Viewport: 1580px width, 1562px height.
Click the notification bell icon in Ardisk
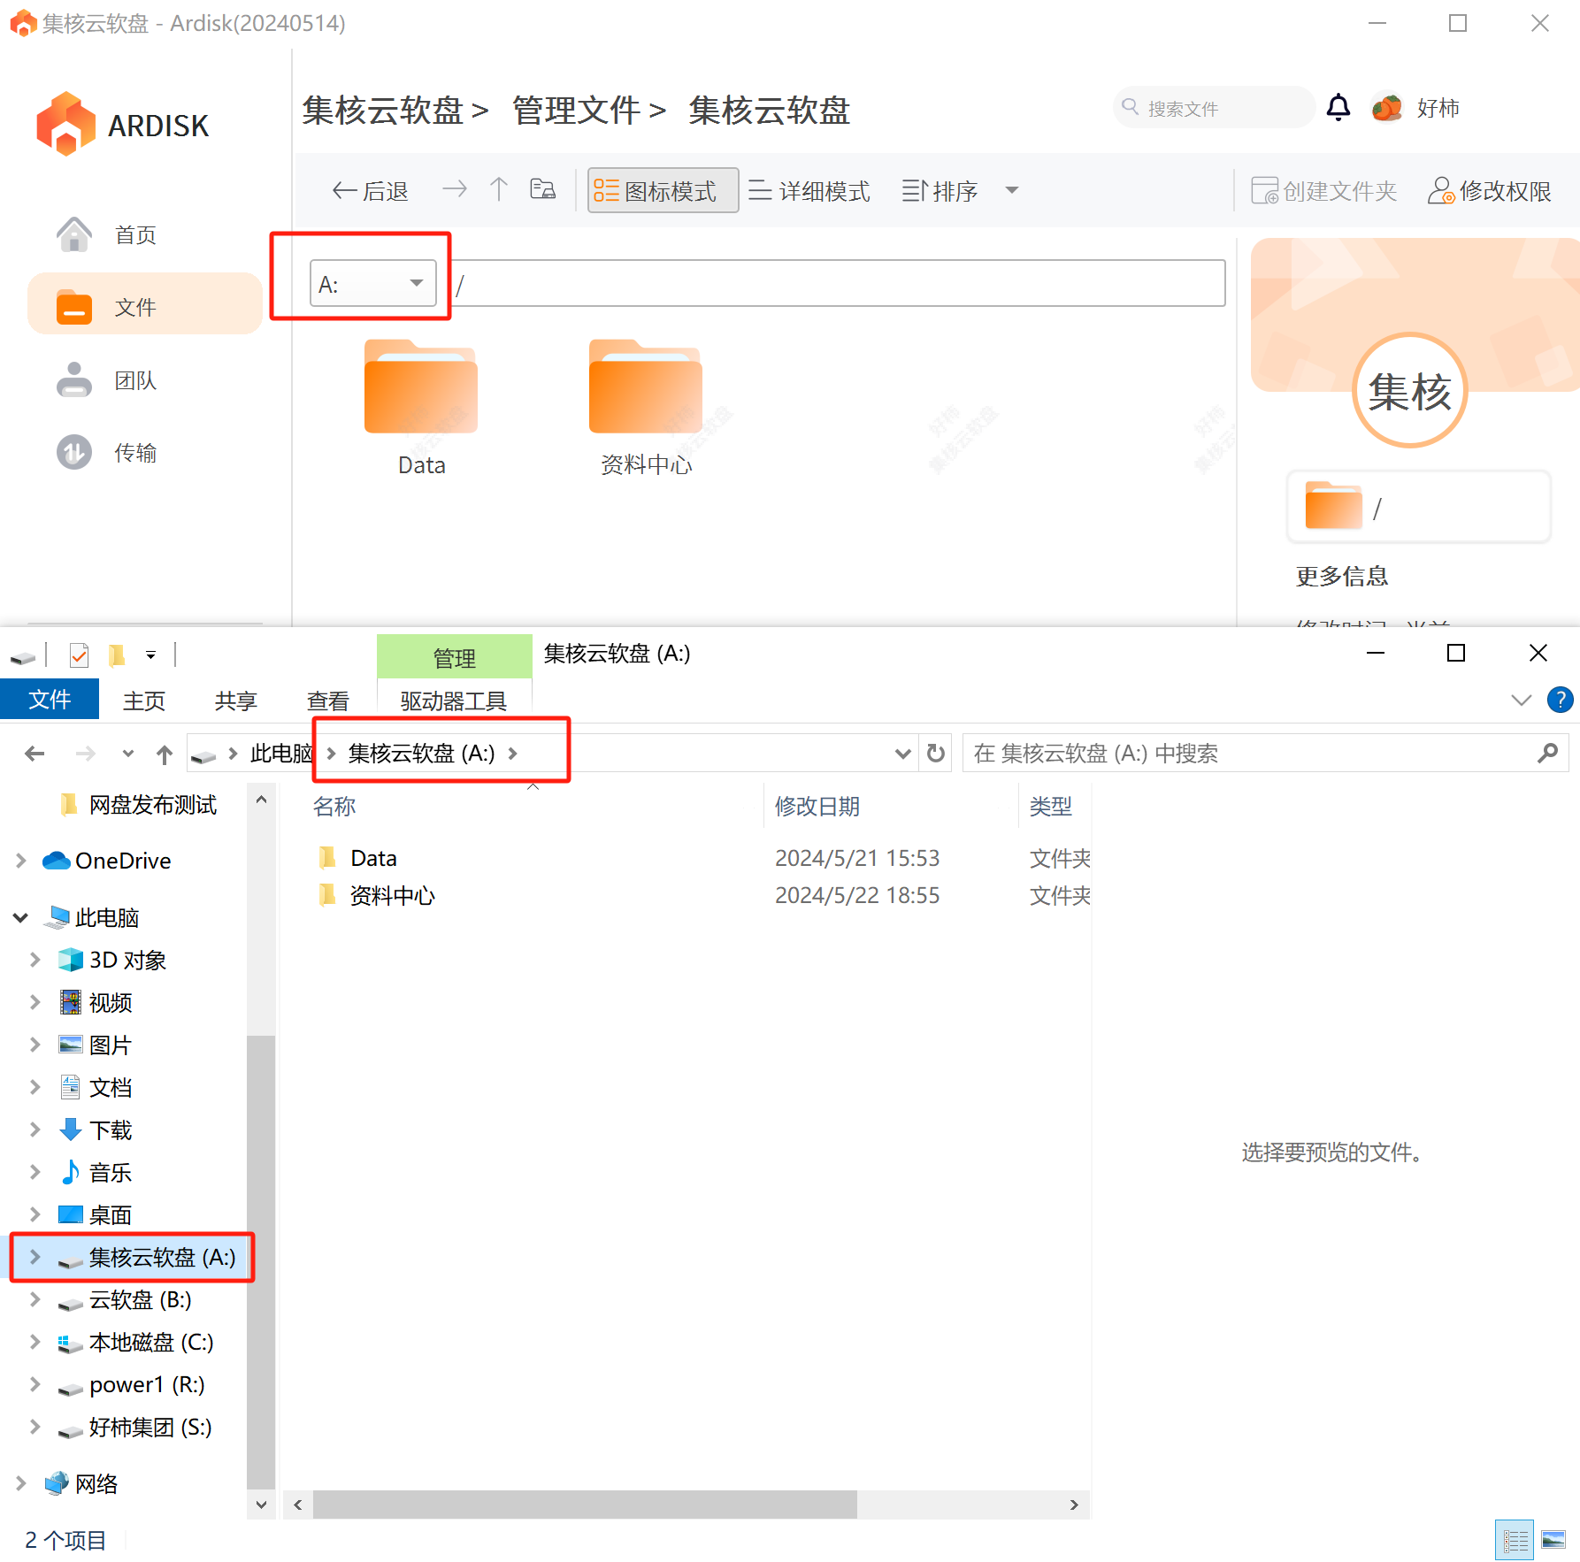point(1338,108)
